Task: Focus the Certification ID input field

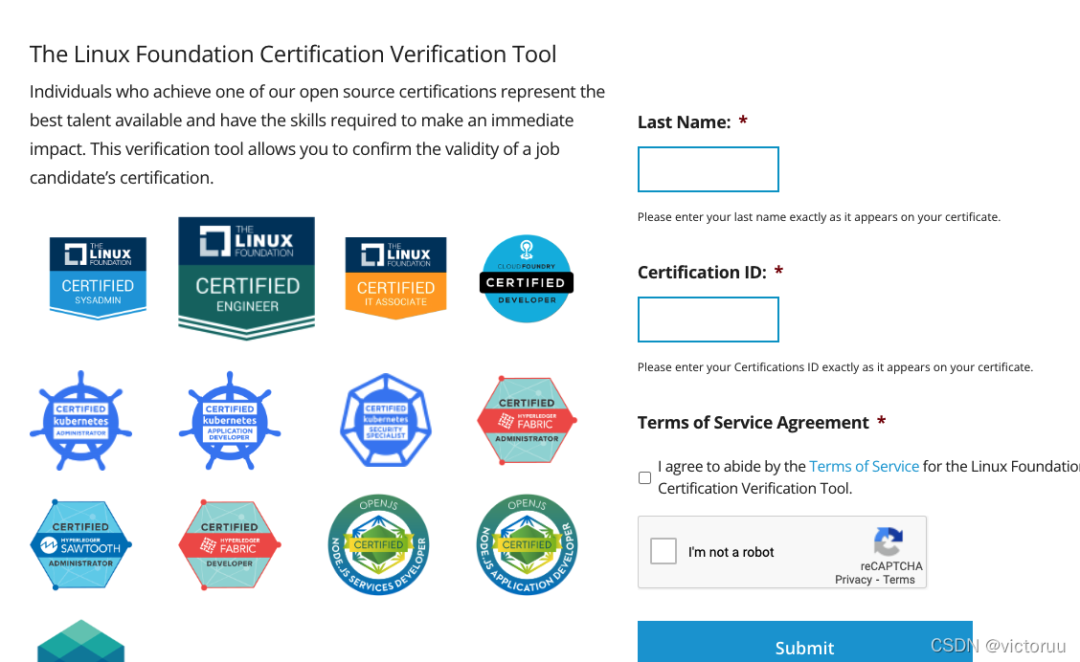Action: (709, 320)
